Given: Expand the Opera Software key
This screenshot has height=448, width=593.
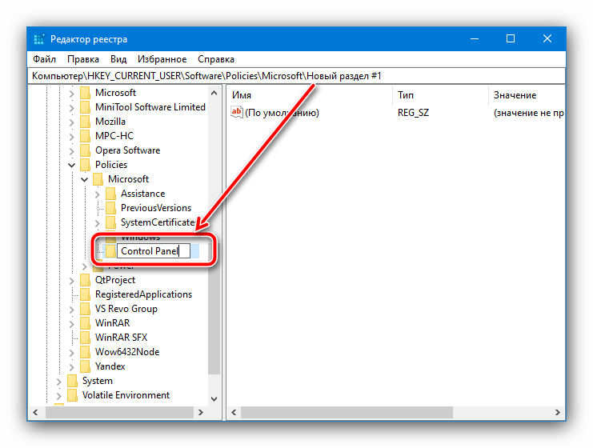Looking at the screenshot, I should coord(71,151).
